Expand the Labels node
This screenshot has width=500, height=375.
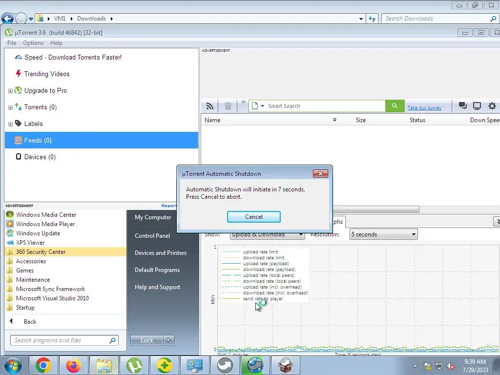click(x=10, y=124)
